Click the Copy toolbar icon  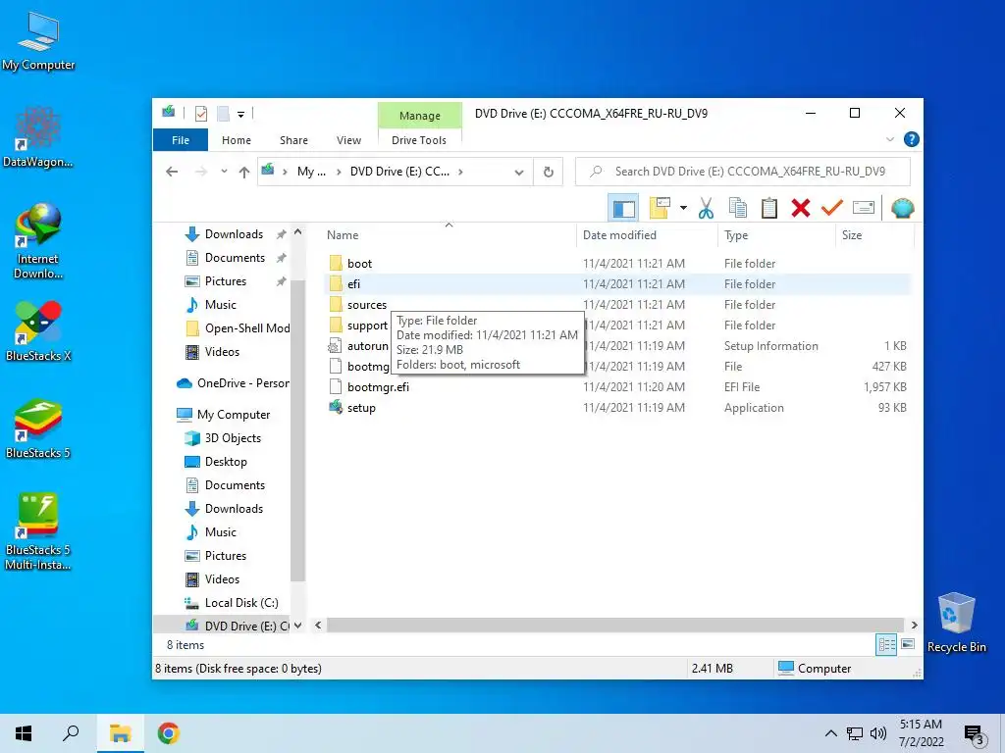click(738, 208)
